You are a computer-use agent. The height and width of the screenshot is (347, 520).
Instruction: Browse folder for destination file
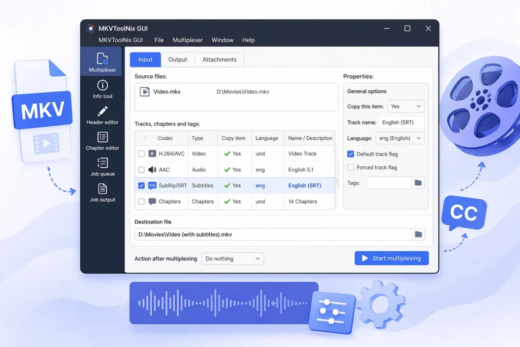[418, 234]
